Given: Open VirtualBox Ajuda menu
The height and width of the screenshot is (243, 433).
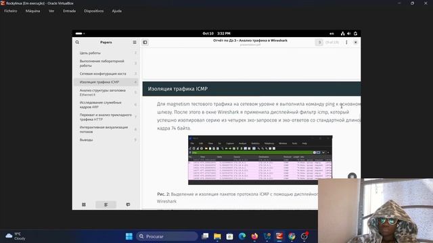Looking at the screenshot, I should [117, 11].
